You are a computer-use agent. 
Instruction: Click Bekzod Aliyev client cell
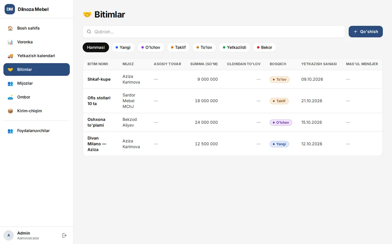(x=130, y=122)
